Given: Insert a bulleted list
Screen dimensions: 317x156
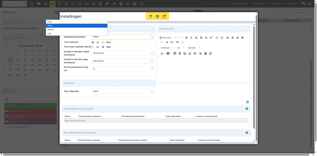Looking at the screenshot, I should [222, 38].
